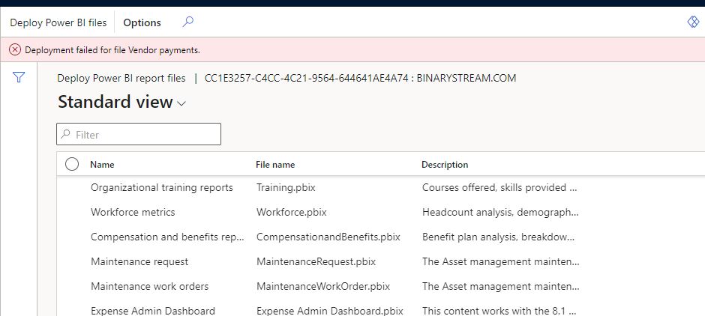Expand the Standard view dropdown chevron
This screenshot has height=316, width=705.
tap(181, 103)
